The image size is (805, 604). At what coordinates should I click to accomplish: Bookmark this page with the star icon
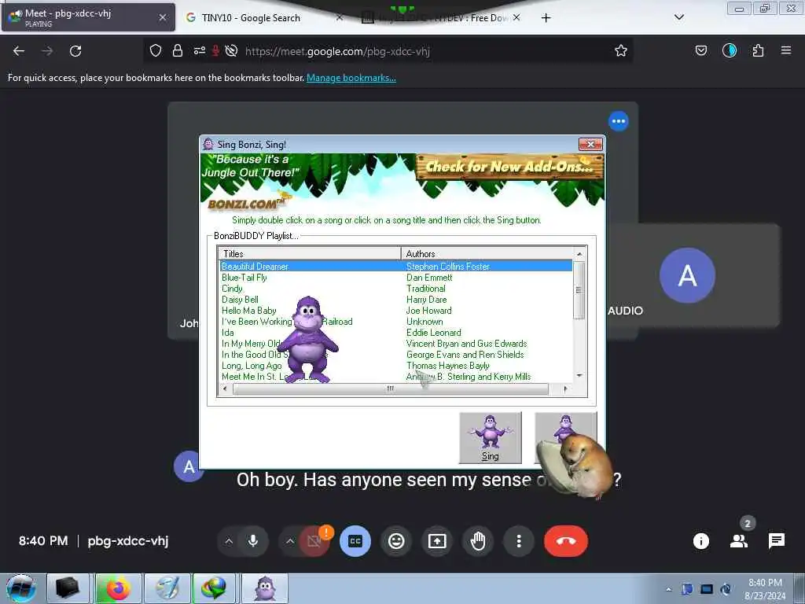pos(621,50)
